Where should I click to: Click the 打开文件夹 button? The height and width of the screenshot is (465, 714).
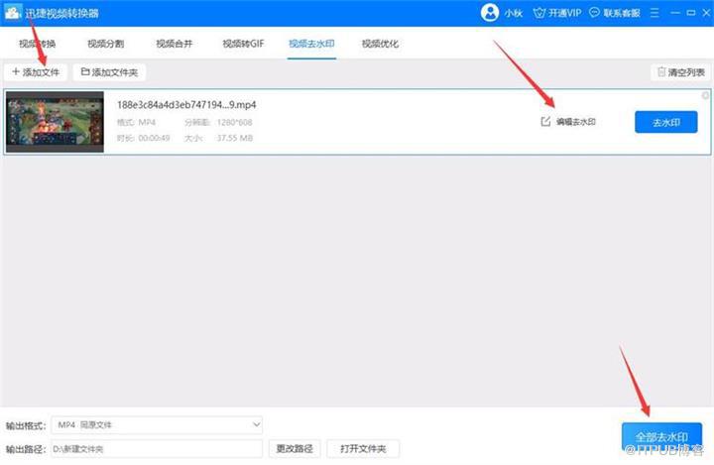363,449
